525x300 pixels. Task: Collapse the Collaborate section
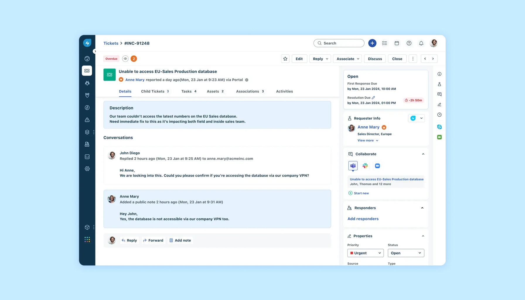pos(423,154)
